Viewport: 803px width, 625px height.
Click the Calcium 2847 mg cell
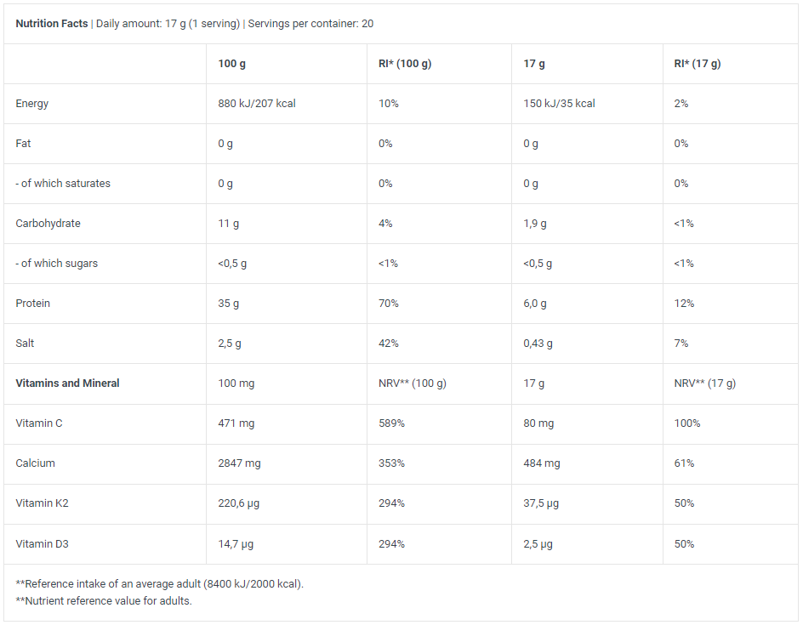[239, 463]
